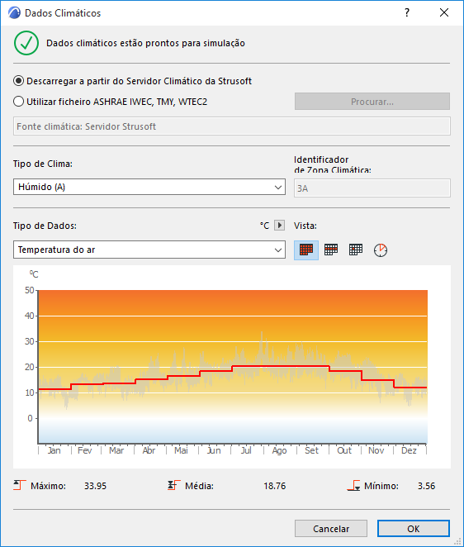Click the Dez label on chart axis
Screen dimensions: 464x547
pyautogui.click(x=409, y=450)
